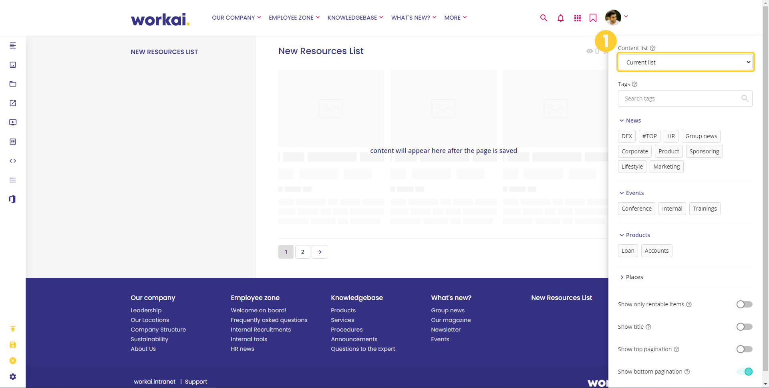This screenshot has height=388, width=769.
Task: Open Procedures footer link
Action: coord(346,330)
